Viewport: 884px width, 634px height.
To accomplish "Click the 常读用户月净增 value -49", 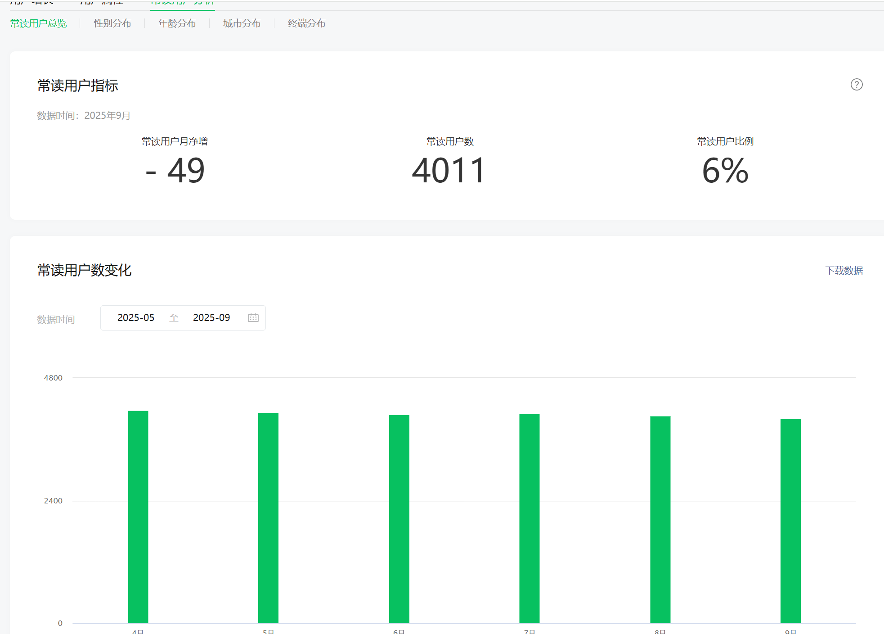I will click(175, 171).
